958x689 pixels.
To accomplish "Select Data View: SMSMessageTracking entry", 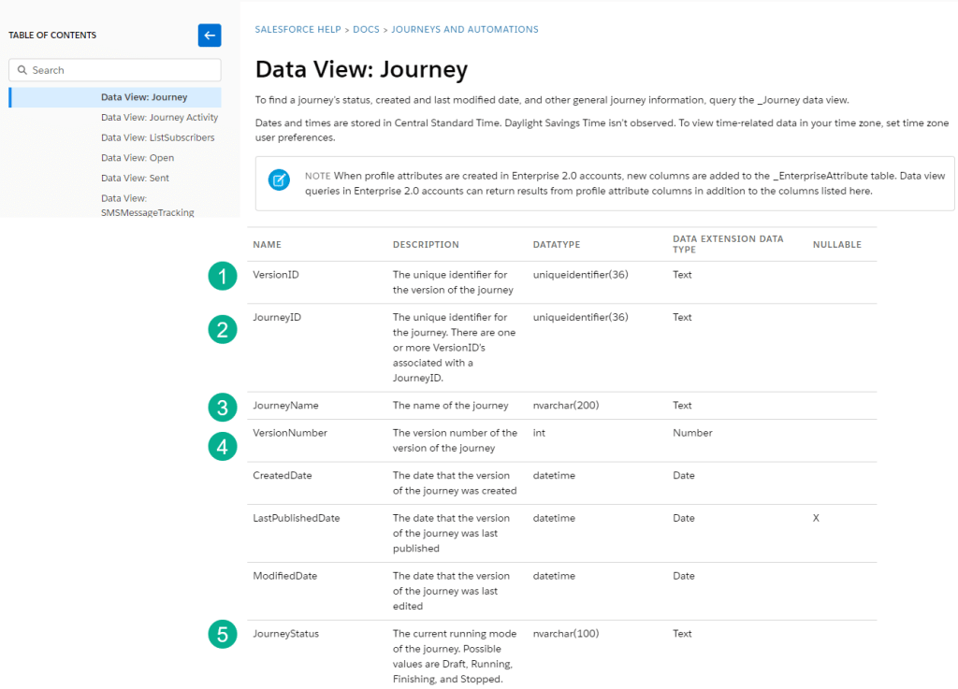I will (x=147, y=206).
